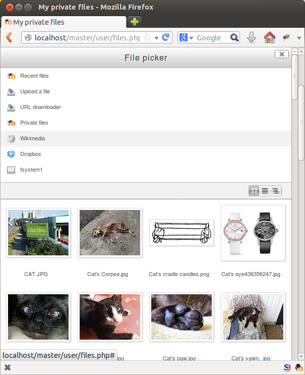Open the Firefox downloads arrow
Image resolution: width=305 pixels, height=375 pixels.
(x=252, y=37)
